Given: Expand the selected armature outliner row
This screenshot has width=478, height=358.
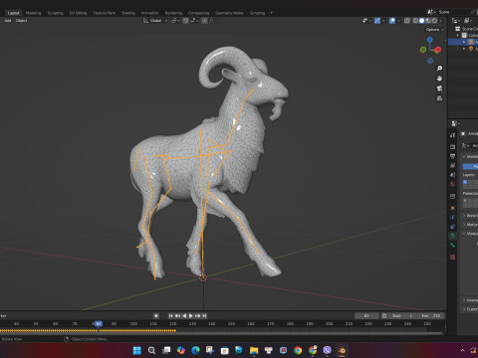Looking at the screenshot, I should coord(464,42).
